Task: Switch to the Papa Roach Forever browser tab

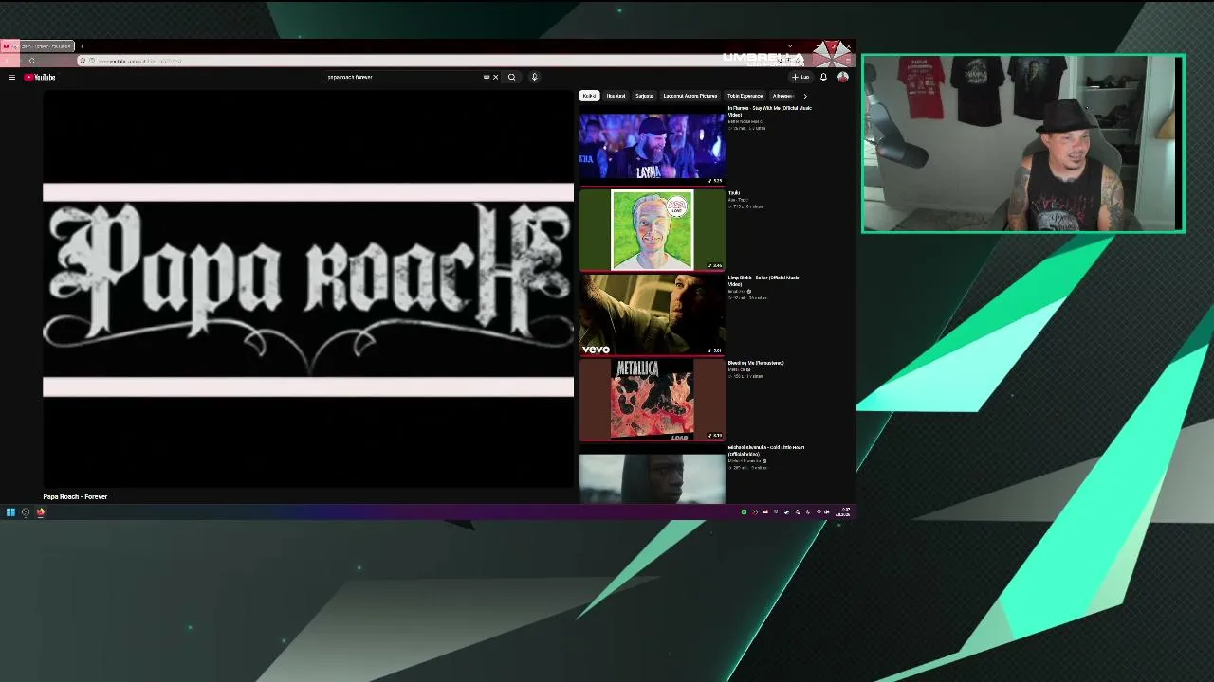Action: 38,46
